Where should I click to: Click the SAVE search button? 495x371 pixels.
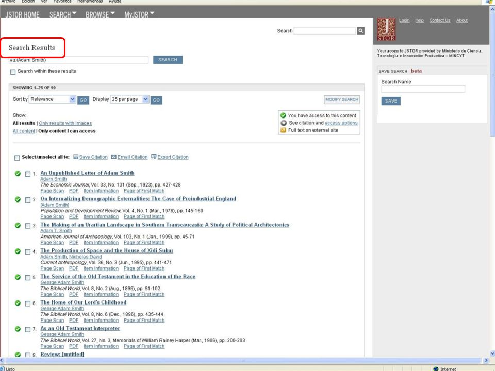tap(391, 101)
